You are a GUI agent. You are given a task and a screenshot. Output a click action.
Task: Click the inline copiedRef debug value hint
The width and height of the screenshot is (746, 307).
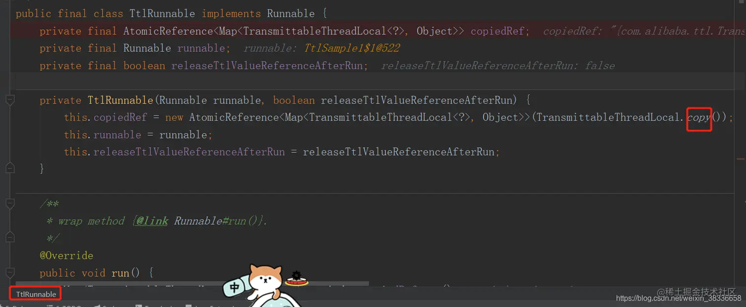644,31
